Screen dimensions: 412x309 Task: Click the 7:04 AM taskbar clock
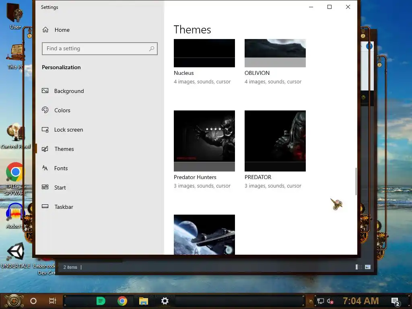pos(361,301)
